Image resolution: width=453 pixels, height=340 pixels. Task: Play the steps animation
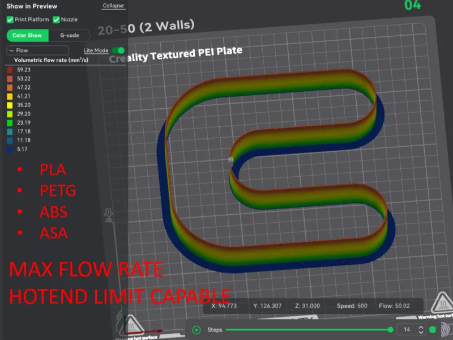(196, 330)
